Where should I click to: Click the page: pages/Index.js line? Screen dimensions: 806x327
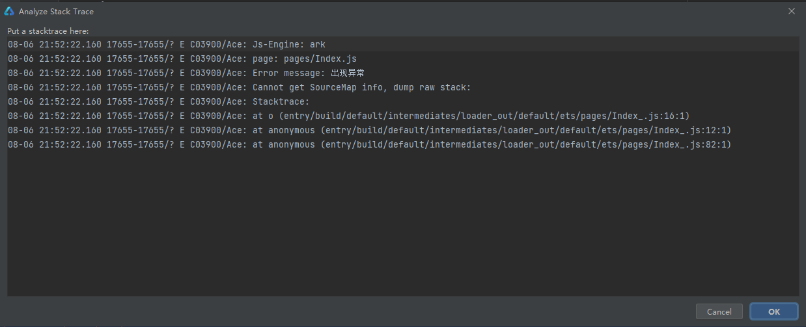click(403, 59)
